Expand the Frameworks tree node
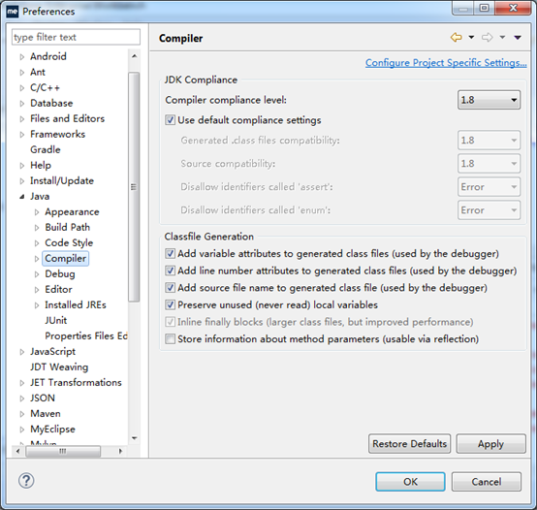 coord(22,134)
